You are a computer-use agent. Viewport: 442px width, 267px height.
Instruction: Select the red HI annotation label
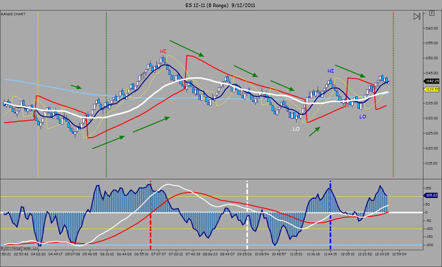pos(163,51)
